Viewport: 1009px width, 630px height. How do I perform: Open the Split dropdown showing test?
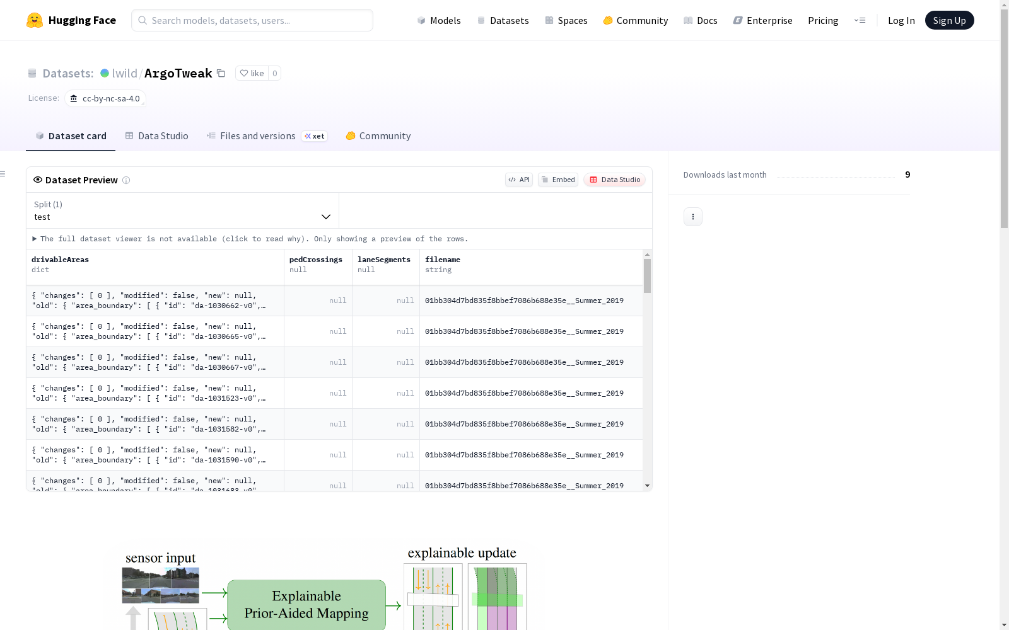183,210
